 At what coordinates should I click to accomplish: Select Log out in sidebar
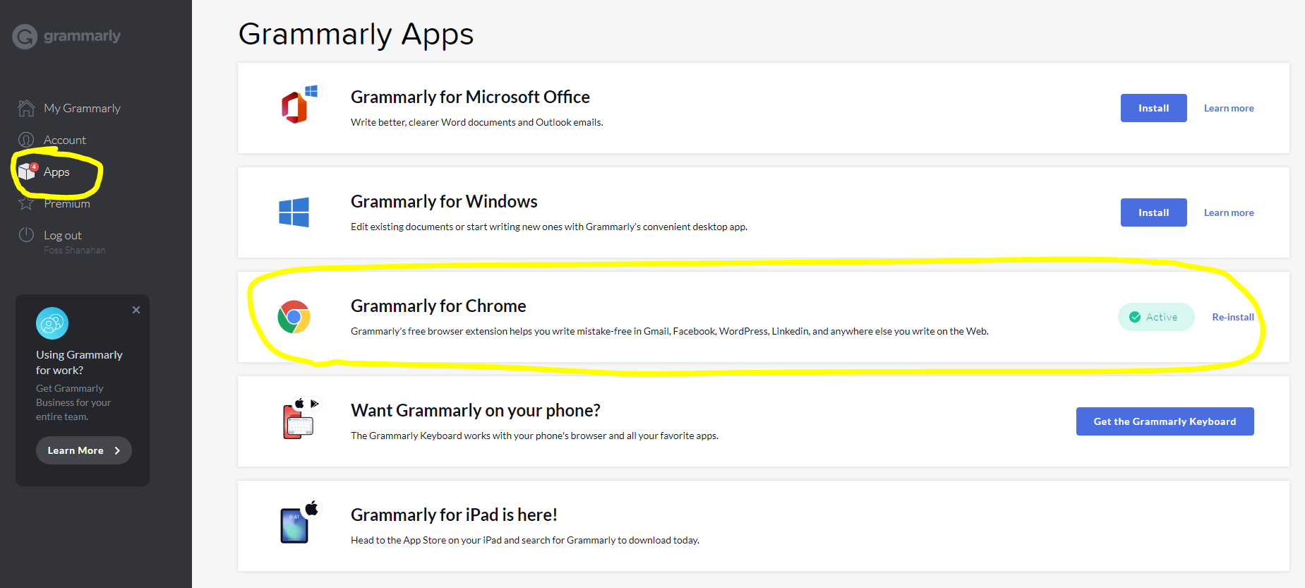tap(63, 235)
